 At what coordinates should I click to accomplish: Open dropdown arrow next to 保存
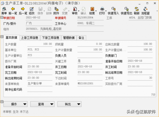tap(44, 11)
